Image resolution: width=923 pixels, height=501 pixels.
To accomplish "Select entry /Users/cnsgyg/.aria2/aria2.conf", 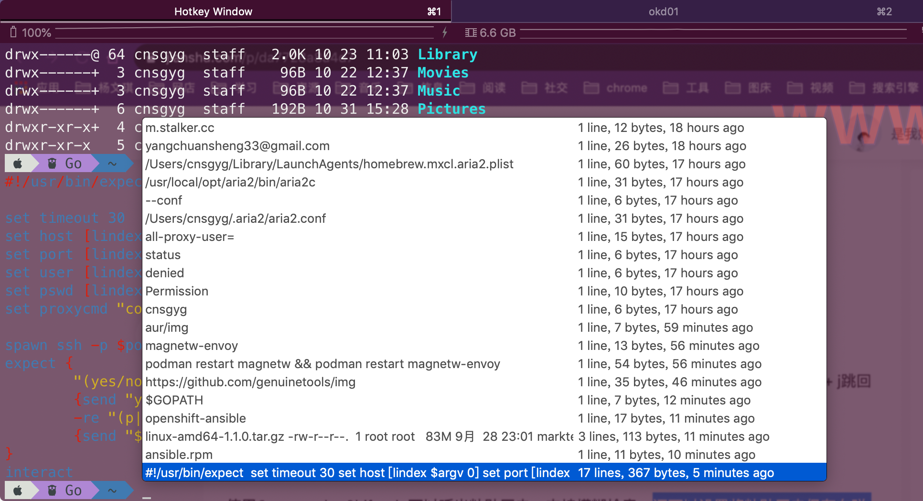I will 484,218.
